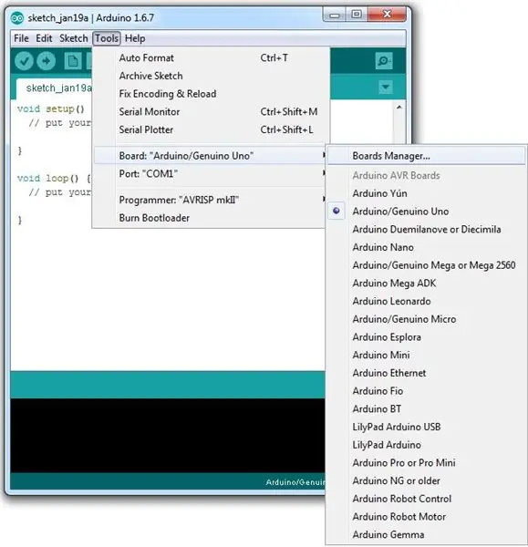
Task: Click the void loop() code line
Action: coord(54,179)
